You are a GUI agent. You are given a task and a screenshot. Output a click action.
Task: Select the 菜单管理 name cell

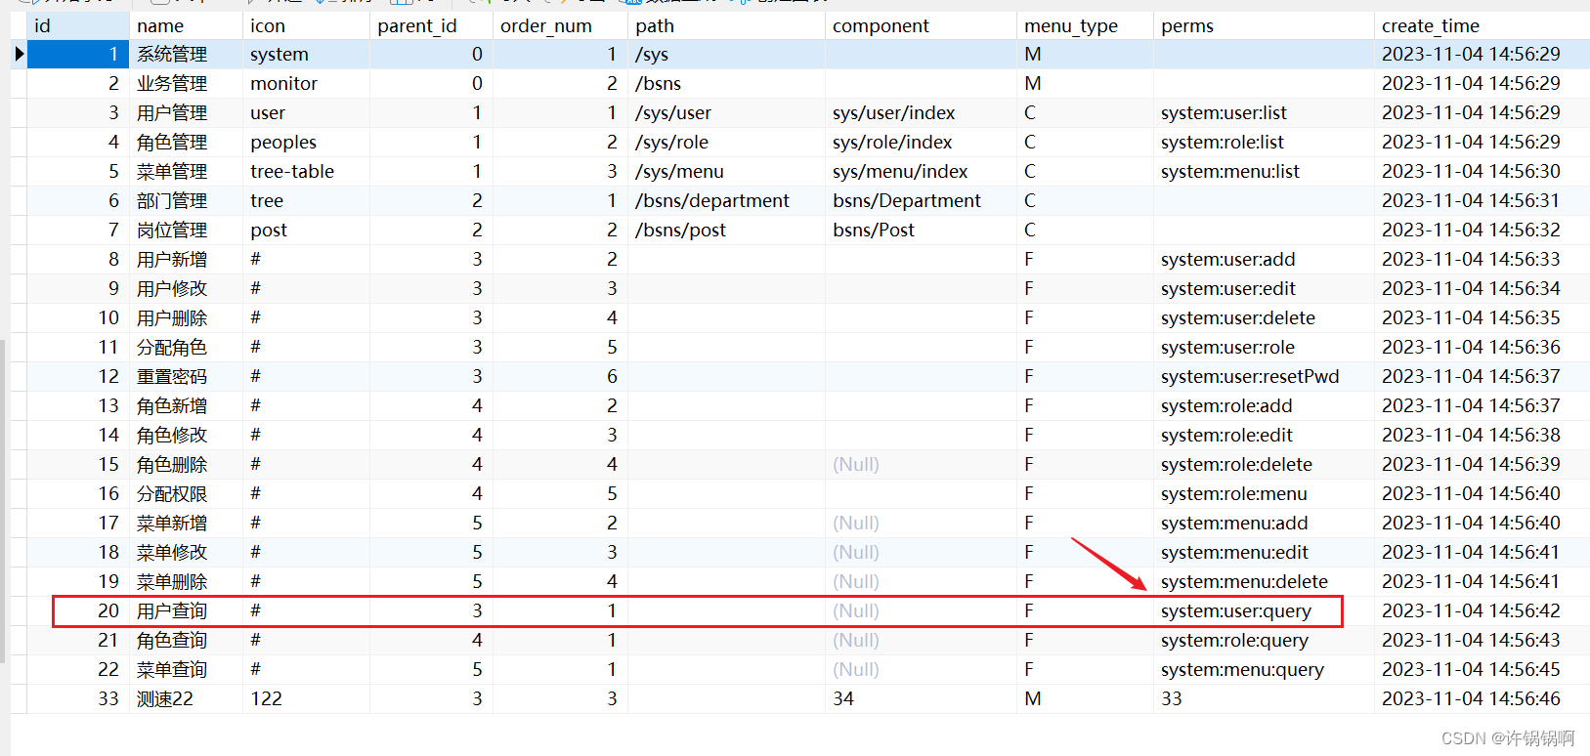pyautogui.click(x=186, y=172)
